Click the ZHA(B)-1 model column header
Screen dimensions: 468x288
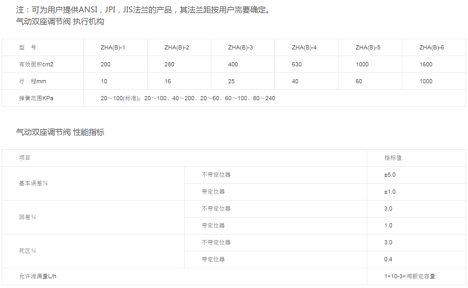[x=113, y=48]
